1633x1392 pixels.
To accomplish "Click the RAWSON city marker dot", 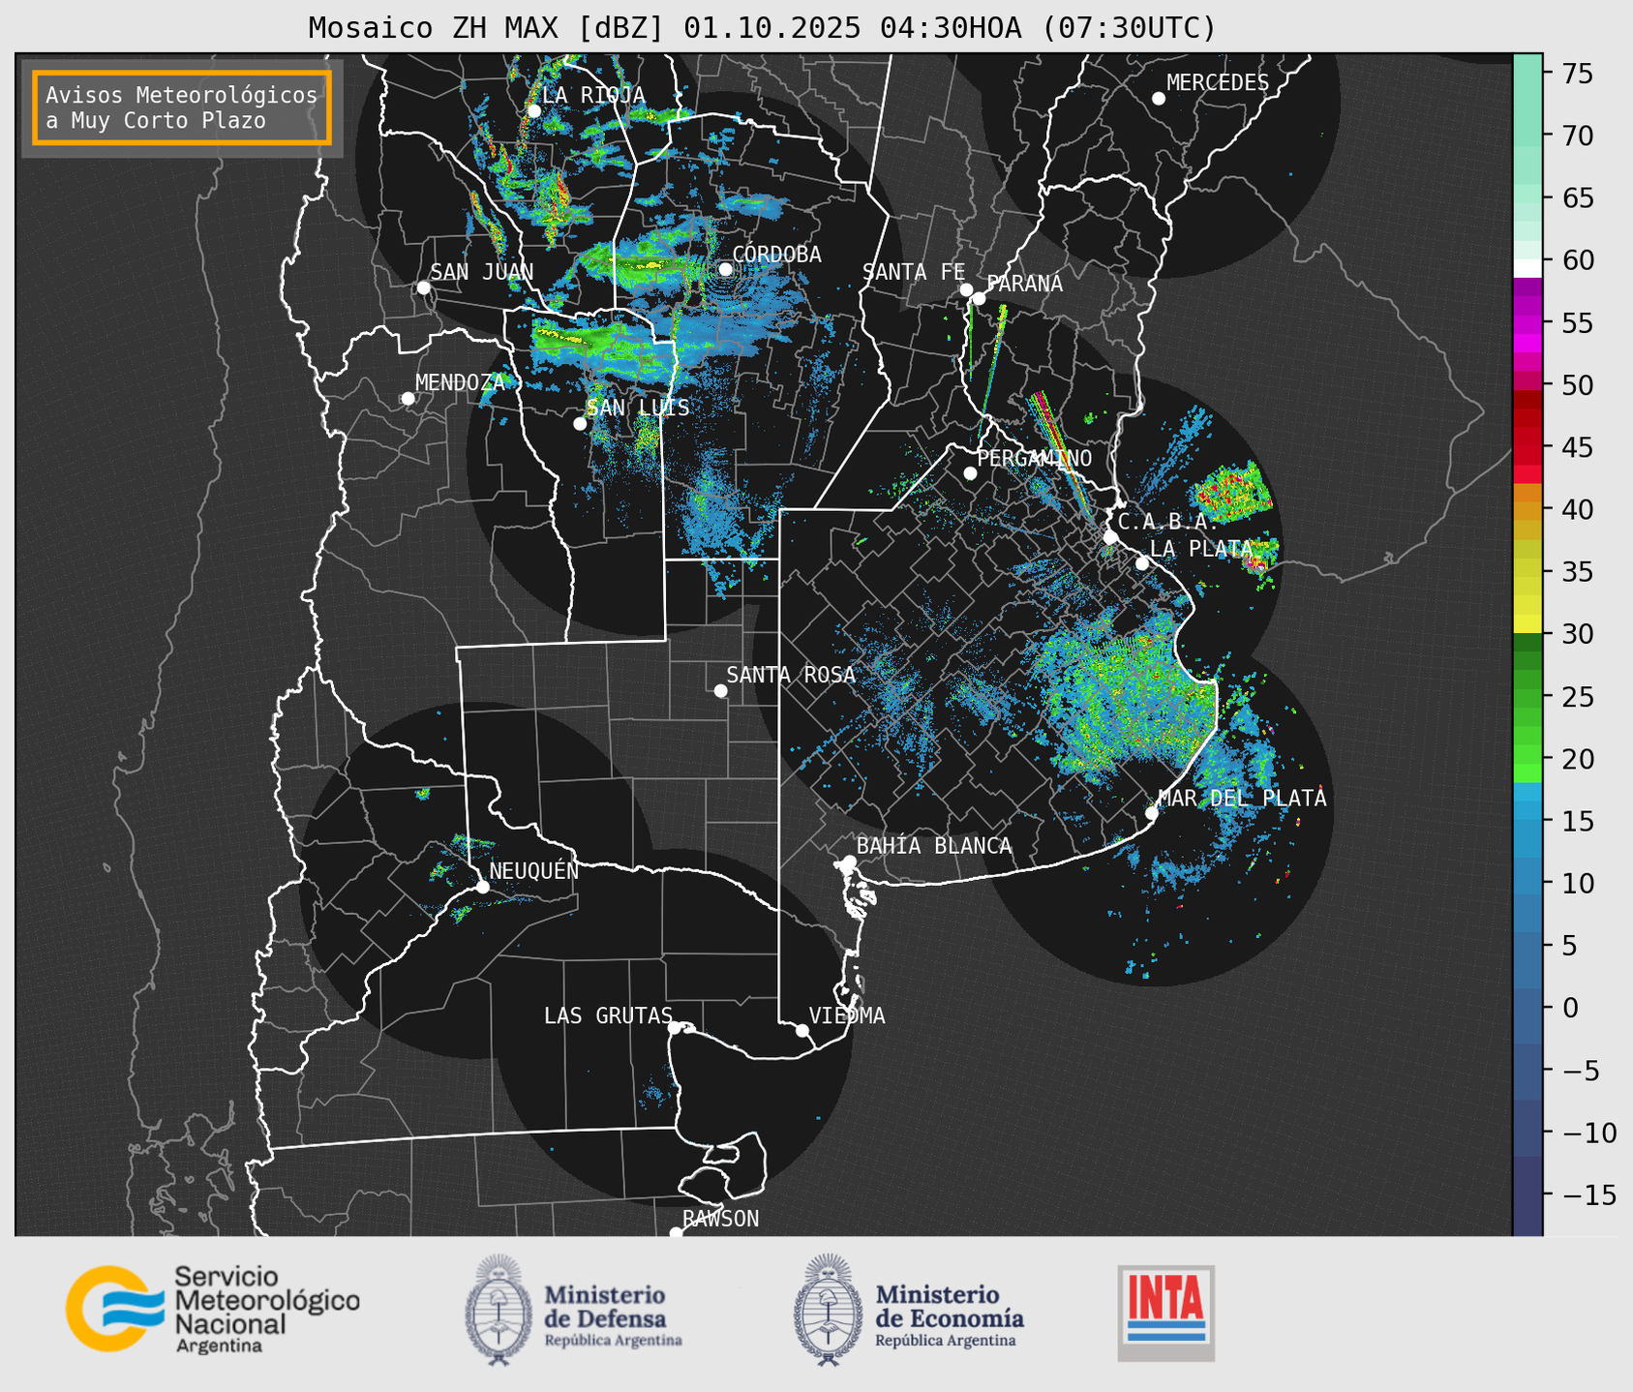I will (x=676, y=1233).
